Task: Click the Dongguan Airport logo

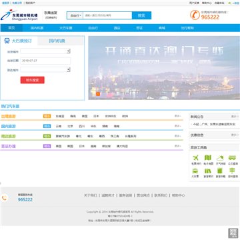Action: tap(19, 15)
